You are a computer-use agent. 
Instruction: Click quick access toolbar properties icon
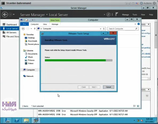[26, 20]
